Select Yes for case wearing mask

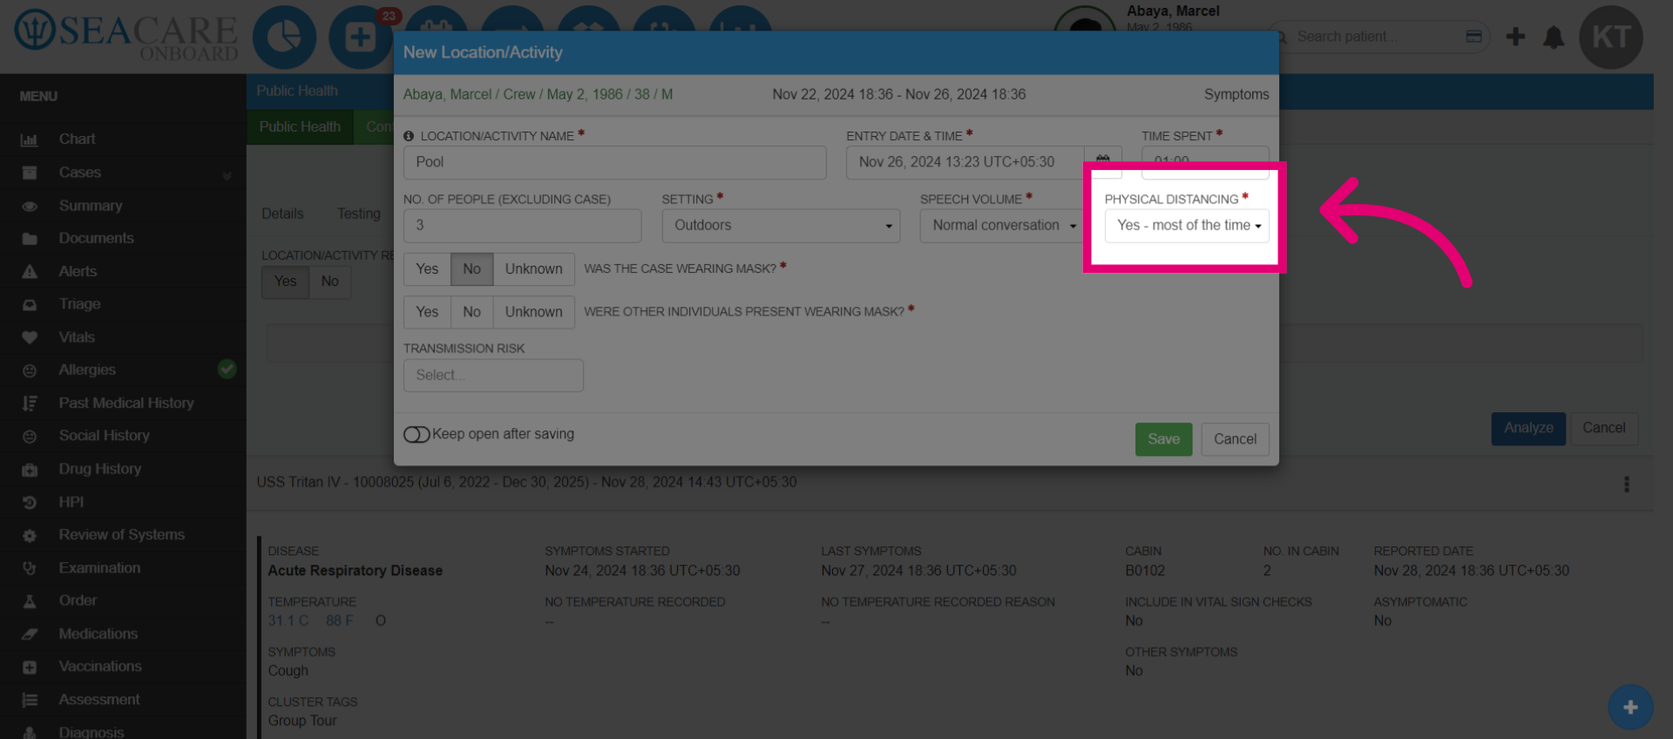click(427, 269)
